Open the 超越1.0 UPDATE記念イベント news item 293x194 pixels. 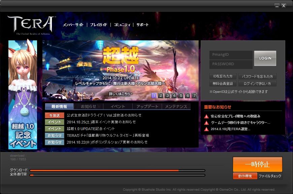91,129
